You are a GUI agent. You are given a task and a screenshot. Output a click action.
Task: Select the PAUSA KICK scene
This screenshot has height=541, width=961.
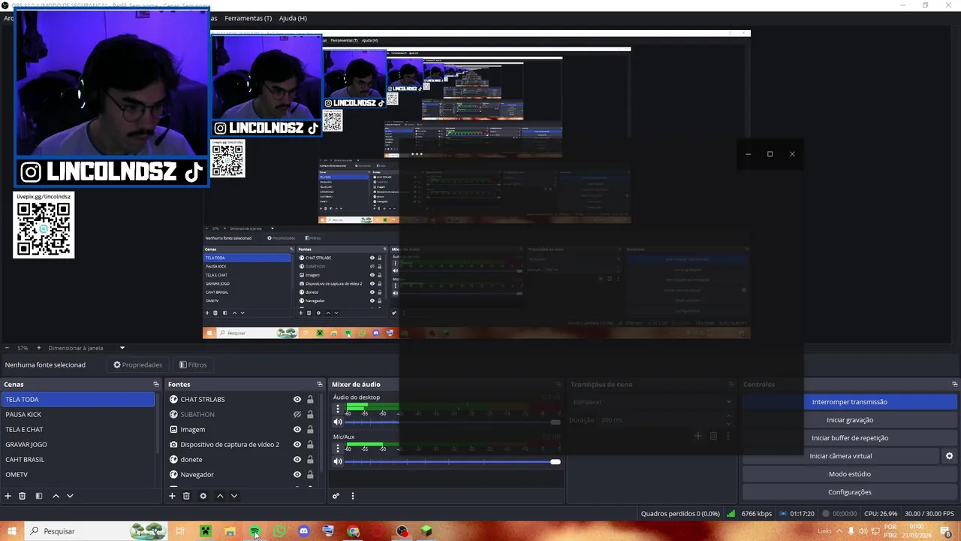(78, 415)
